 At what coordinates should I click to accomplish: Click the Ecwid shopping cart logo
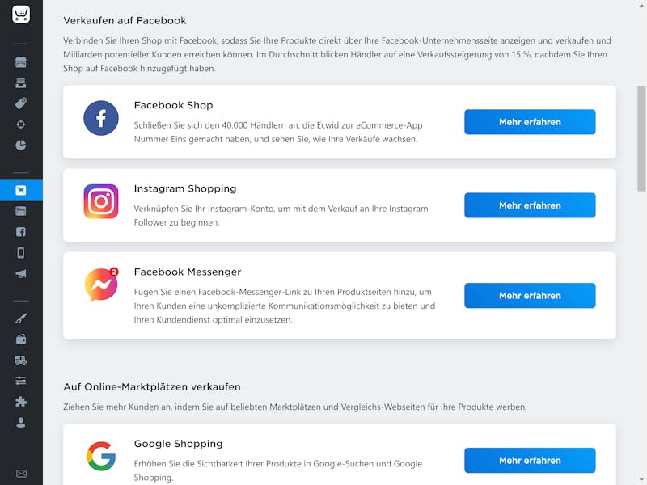tap(21, 15)
